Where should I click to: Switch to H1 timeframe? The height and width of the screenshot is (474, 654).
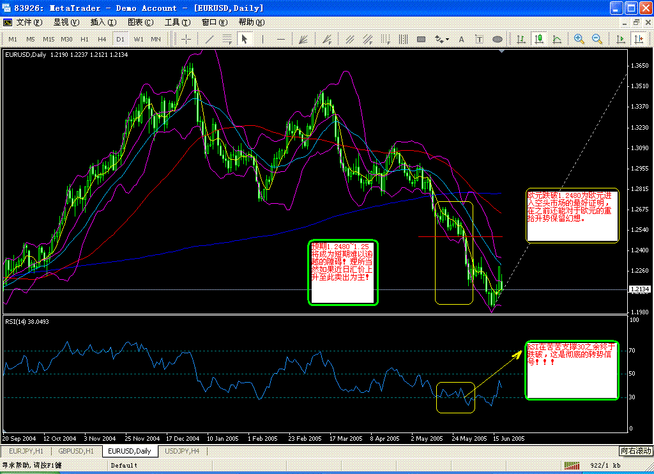(x=84, y=39)
